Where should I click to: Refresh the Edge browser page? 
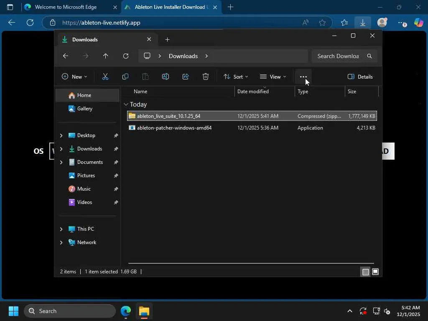pyautogui.click(x=30, y=23)
